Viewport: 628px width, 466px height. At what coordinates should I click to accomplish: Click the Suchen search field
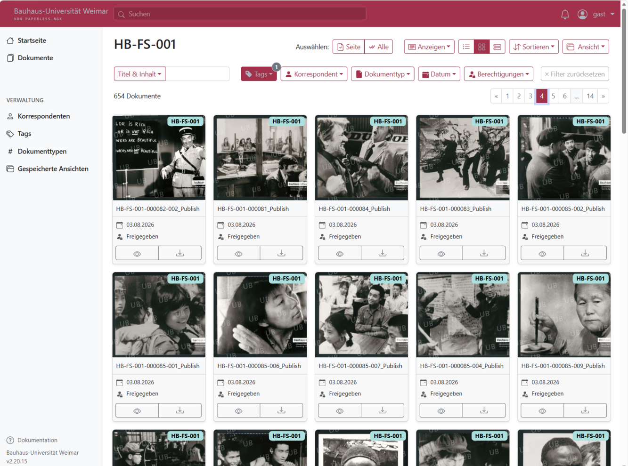click(240, 14)
